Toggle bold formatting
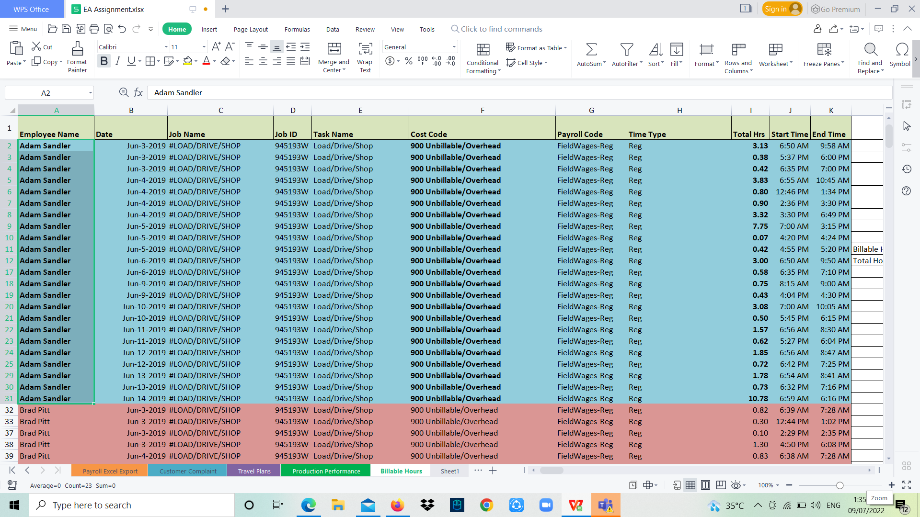The image size is (920, 517). [103, 61]
